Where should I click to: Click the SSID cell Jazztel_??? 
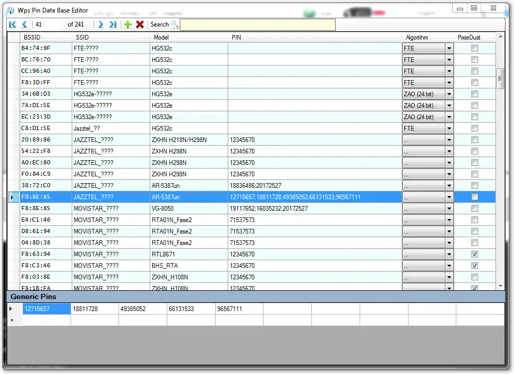tap(111, 128)
